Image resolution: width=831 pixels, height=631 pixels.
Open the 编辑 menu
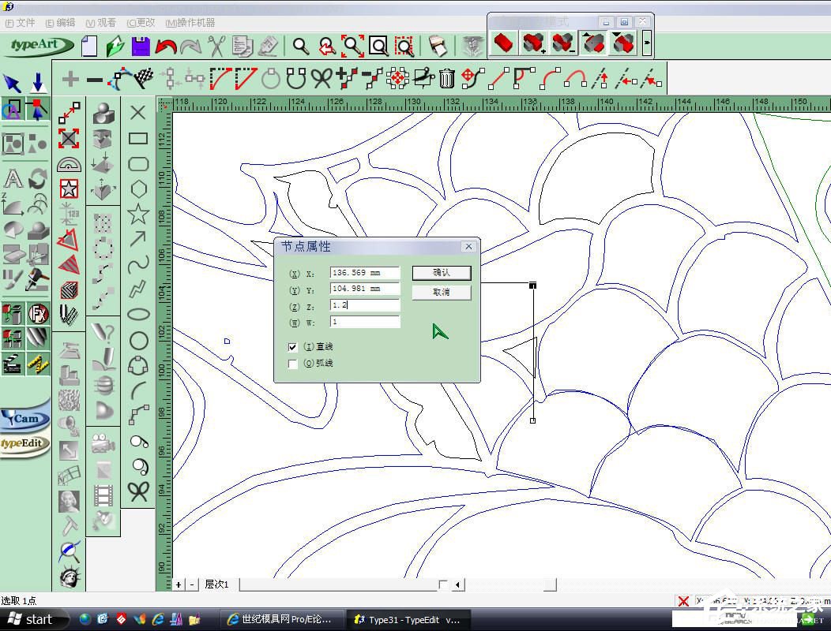click(x=61, y=23)
